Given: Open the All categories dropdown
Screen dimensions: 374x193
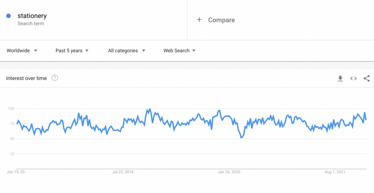Looking at the screenshot, I should 127,50.
